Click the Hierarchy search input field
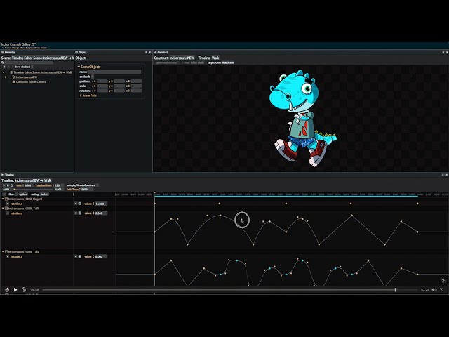This screenshot has width=449, height=337. click(29, 62)
